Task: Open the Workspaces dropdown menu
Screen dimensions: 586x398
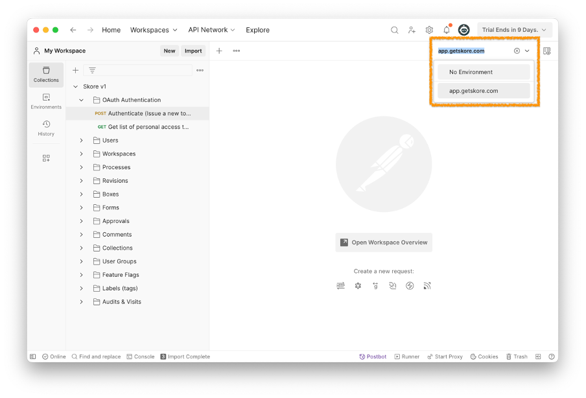Action: click(154, 30)
